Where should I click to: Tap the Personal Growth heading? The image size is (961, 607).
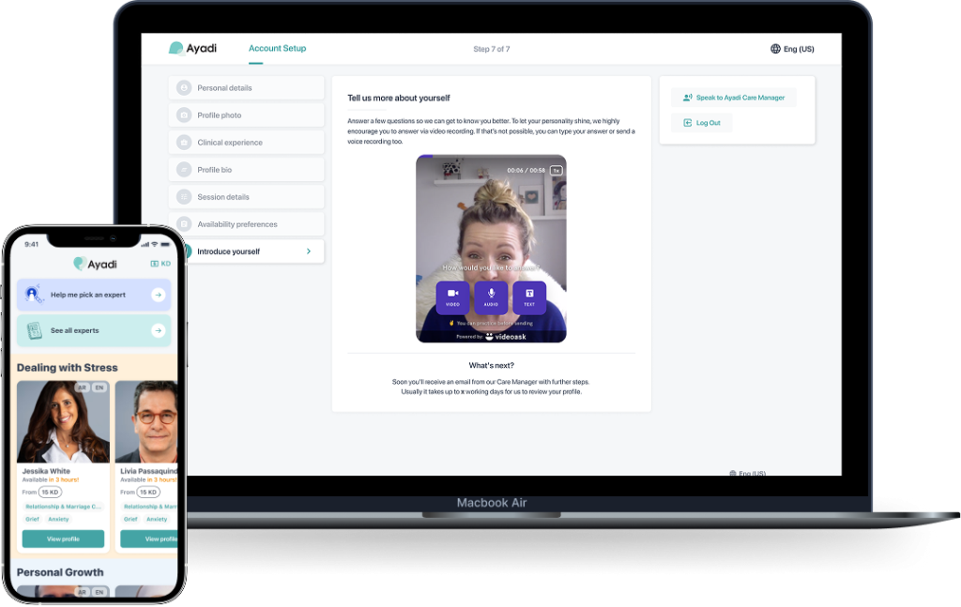tap(60, 572)
